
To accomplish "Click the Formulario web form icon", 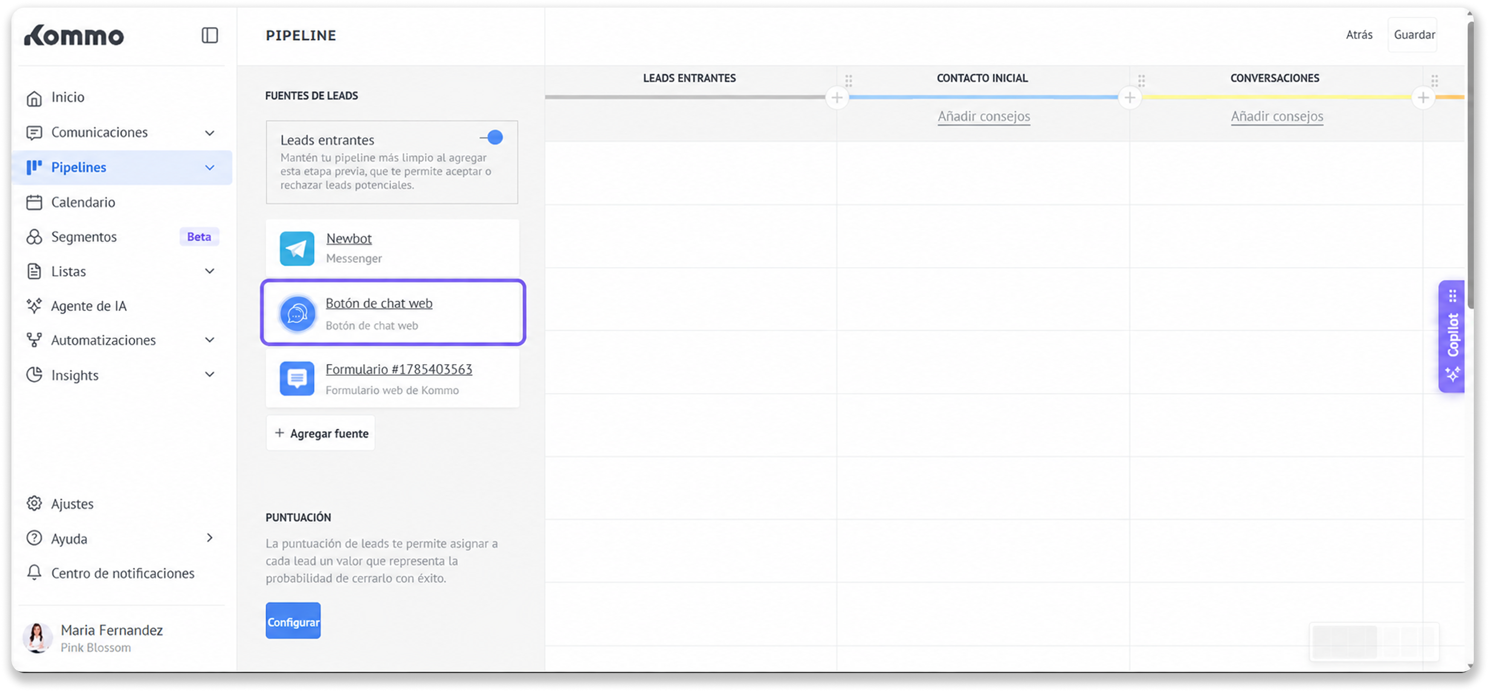I will pyautogui.click(x=297, y=378).
